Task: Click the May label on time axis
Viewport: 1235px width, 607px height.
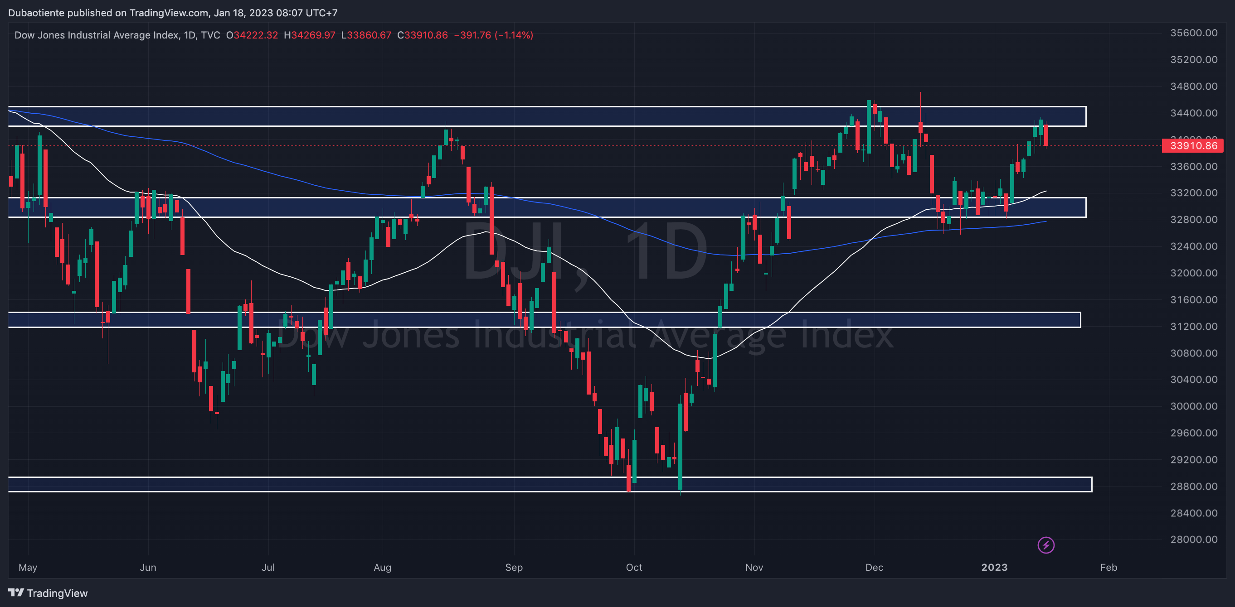Action: 28,568
